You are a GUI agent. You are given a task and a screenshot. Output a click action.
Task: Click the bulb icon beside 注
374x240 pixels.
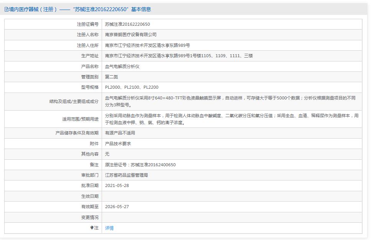pos(92,228)
